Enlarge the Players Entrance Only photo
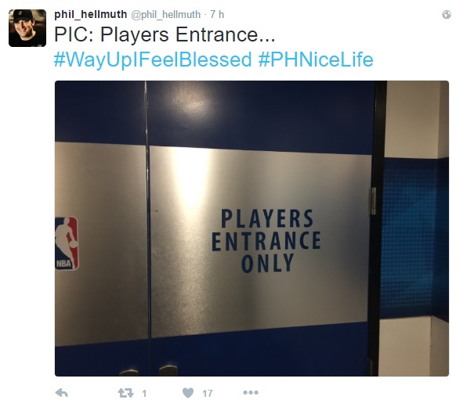 click(252, 229)
